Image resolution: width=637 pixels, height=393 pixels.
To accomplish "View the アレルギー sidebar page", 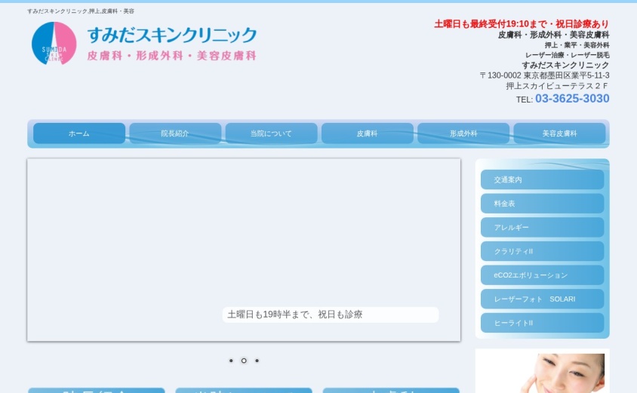I will point(543,227).
